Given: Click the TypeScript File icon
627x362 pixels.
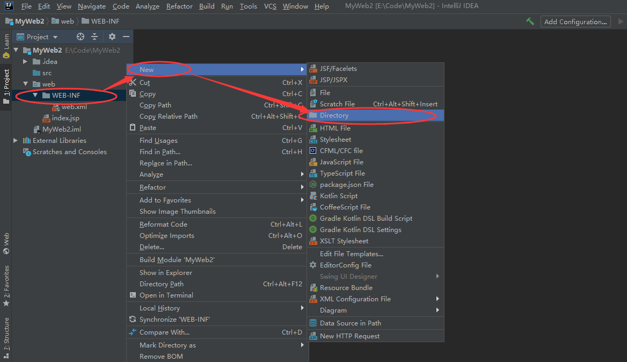Looking at the screenshot, I should pos(313,173).
